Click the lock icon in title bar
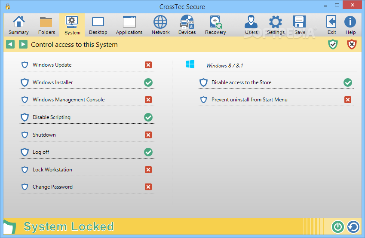The image size is (365, 238). click(x=8, y=6)
